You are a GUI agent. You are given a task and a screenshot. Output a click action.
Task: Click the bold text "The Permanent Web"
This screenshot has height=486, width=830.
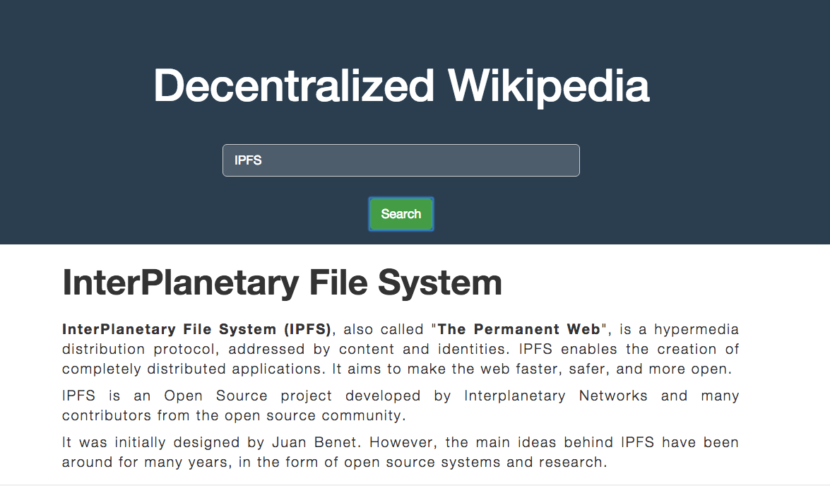click(518, 329)
